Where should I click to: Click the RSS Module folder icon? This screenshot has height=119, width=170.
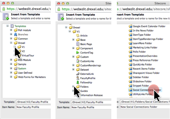click(x=16, y=60)
